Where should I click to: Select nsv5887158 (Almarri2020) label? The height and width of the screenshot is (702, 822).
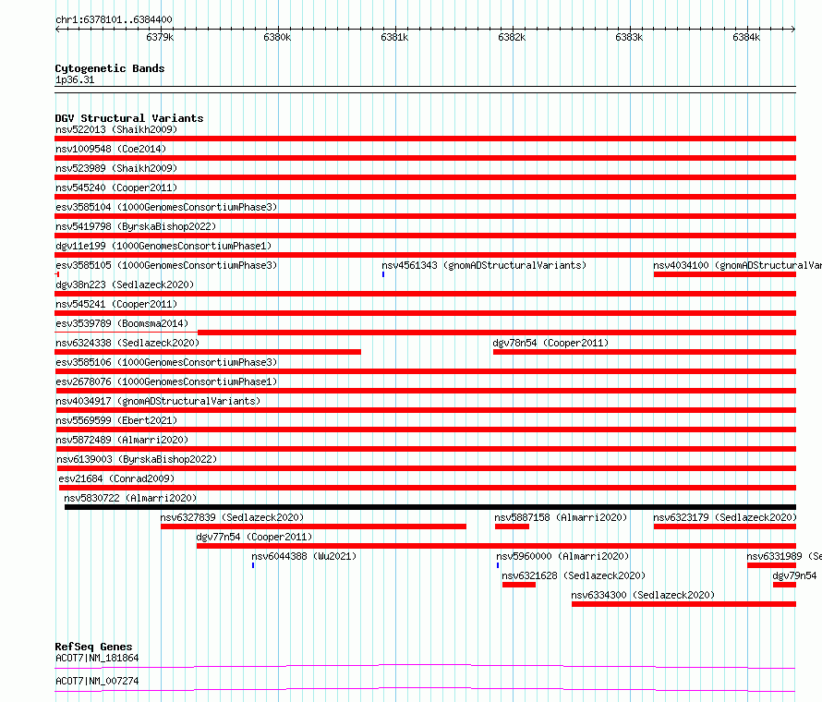tap(561, 517)
